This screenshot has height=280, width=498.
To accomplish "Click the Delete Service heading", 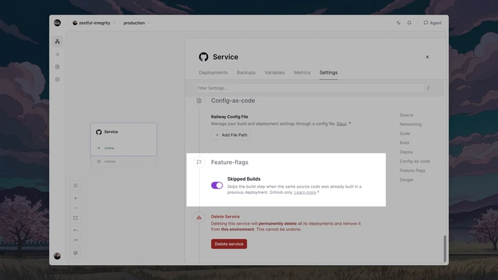I will (x=225, y=216).
